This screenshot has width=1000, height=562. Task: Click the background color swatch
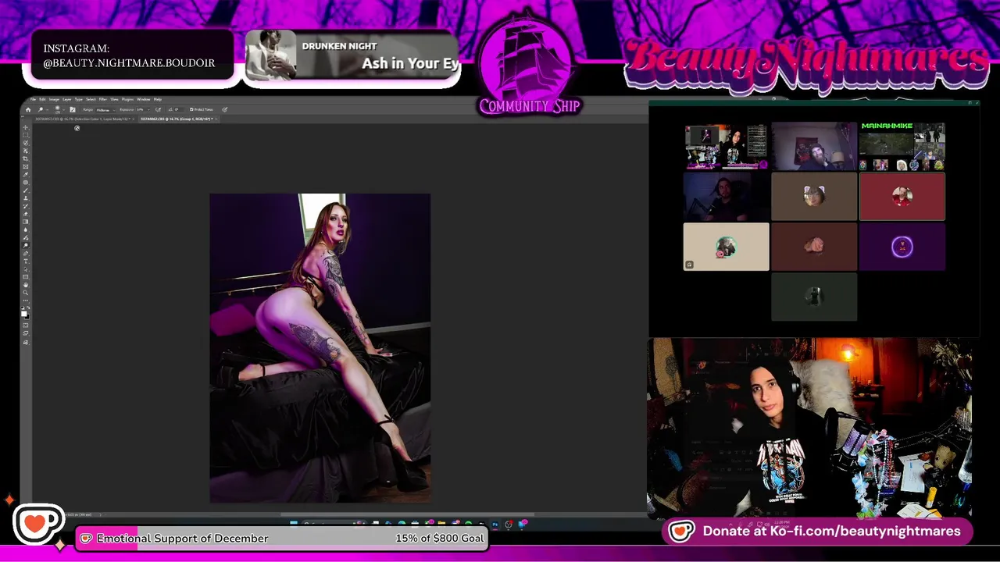coord(28,318)
